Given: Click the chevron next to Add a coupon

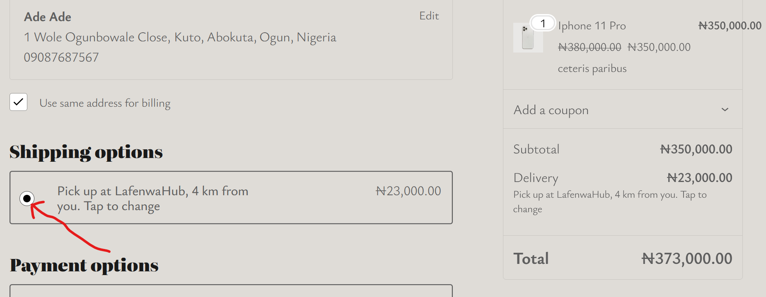Looking at the screenshot, I should coord(725,109).
